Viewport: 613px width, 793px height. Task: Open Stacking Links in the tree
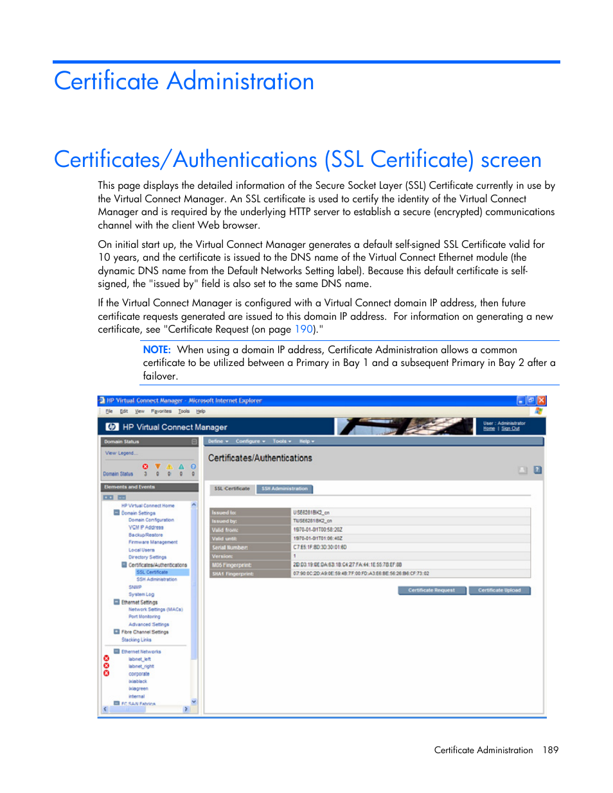click(137, 640)
